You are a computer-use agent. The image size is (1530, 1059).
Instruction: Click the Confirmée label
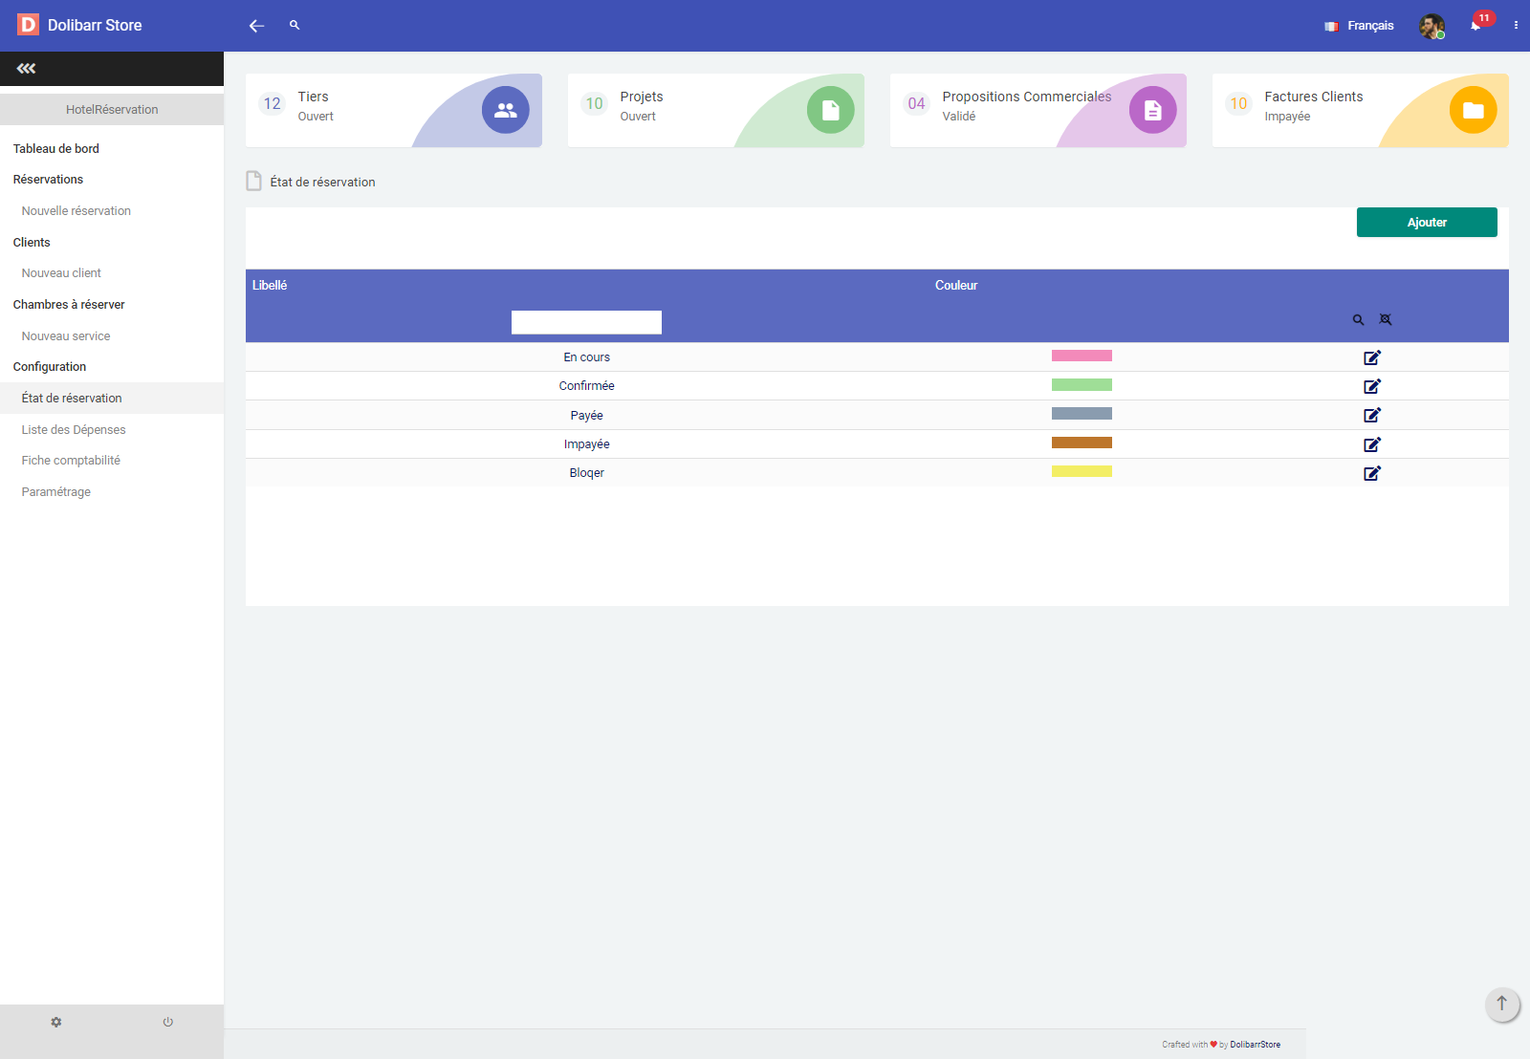coord(586,386)
